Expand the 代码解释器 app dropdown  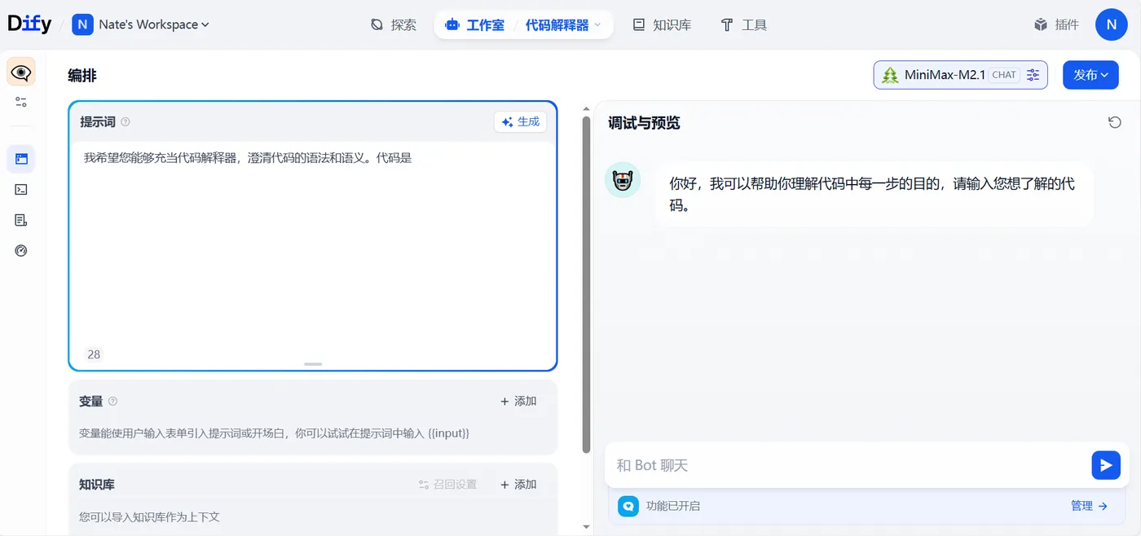click(x=563, y=25)
